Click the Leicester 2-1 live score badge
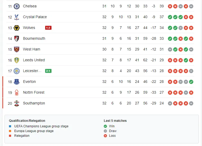This screenshot has width=202, height=146. (48, 71)
